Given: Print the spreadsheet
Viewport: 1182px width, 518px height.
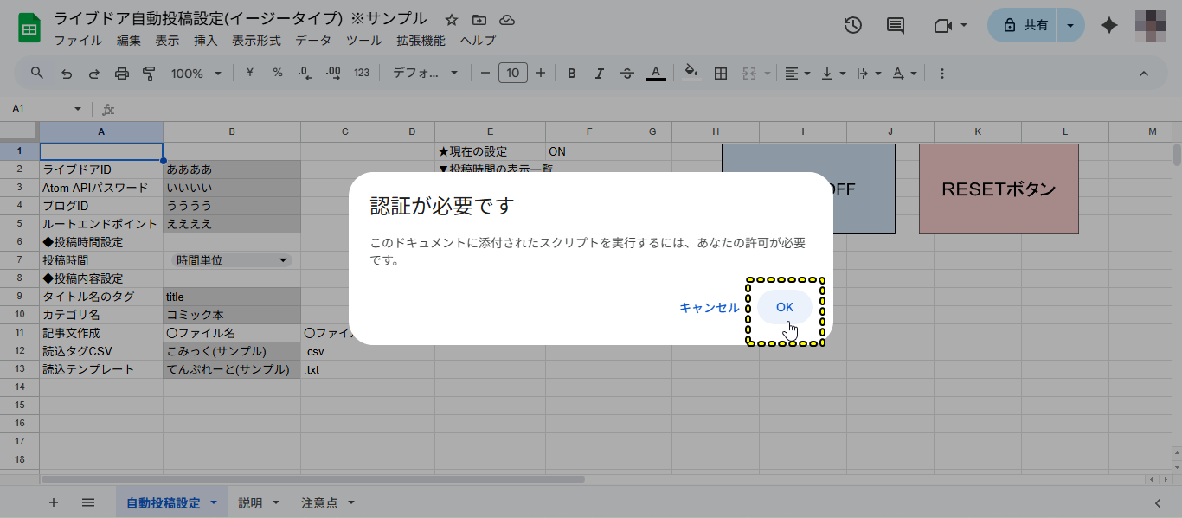Looking at the screenshot, I should [121, 74].
